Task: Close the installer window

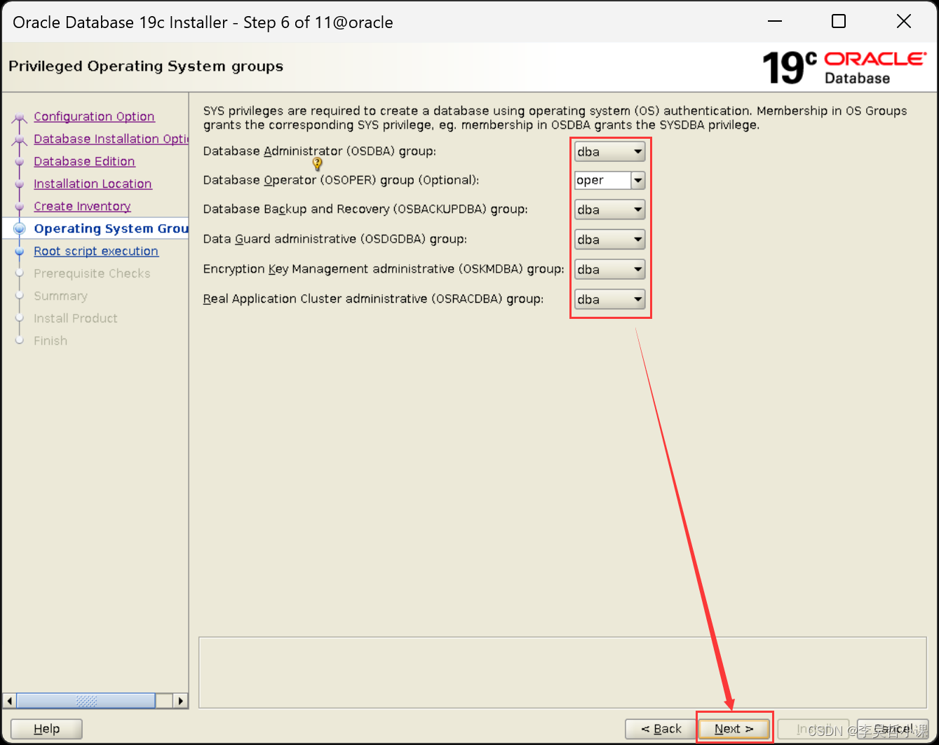Action: [x=904, y=22]
